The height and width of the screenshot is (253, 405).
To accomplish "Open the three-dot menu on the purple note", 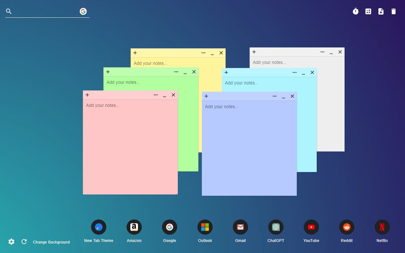I will point(275,96).
